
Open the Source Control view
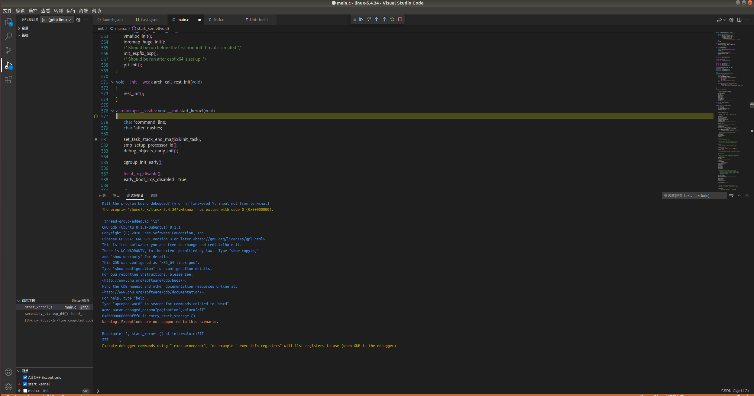click(x=8, y=51)
